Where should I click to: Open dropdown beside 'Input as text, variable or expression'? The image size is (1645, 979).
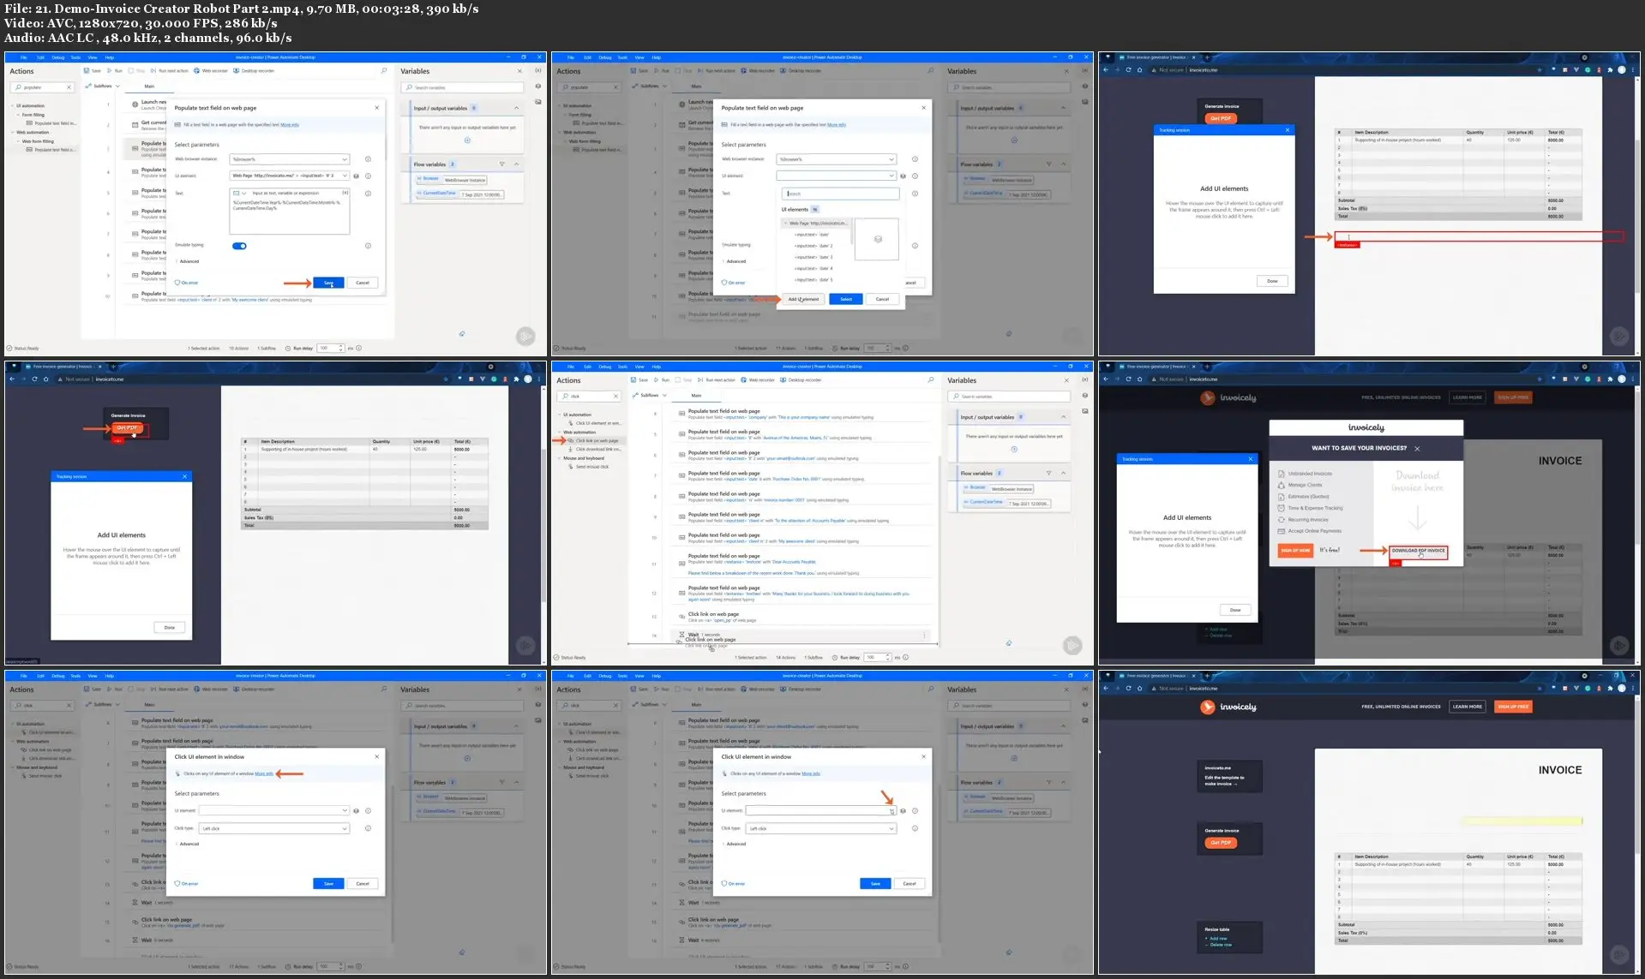coord(239,193)
